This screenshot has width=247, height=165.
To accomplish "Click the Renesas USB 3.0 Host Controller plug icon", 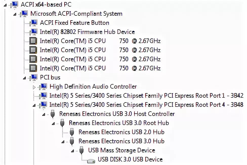I will (53, 114).
